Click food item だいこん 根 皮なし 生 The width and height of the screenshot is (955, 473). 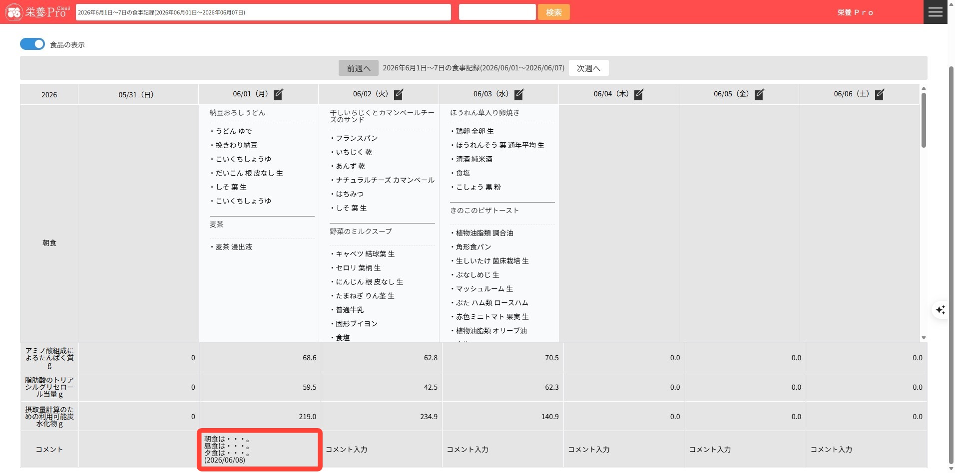pyautogui.click(x=249, y=173)
